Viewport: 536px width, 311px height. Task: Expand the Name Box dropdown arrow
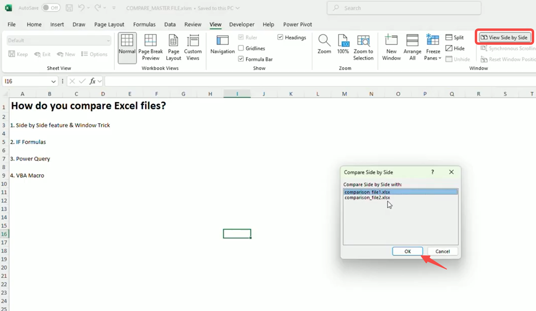[x=53, y=81]
